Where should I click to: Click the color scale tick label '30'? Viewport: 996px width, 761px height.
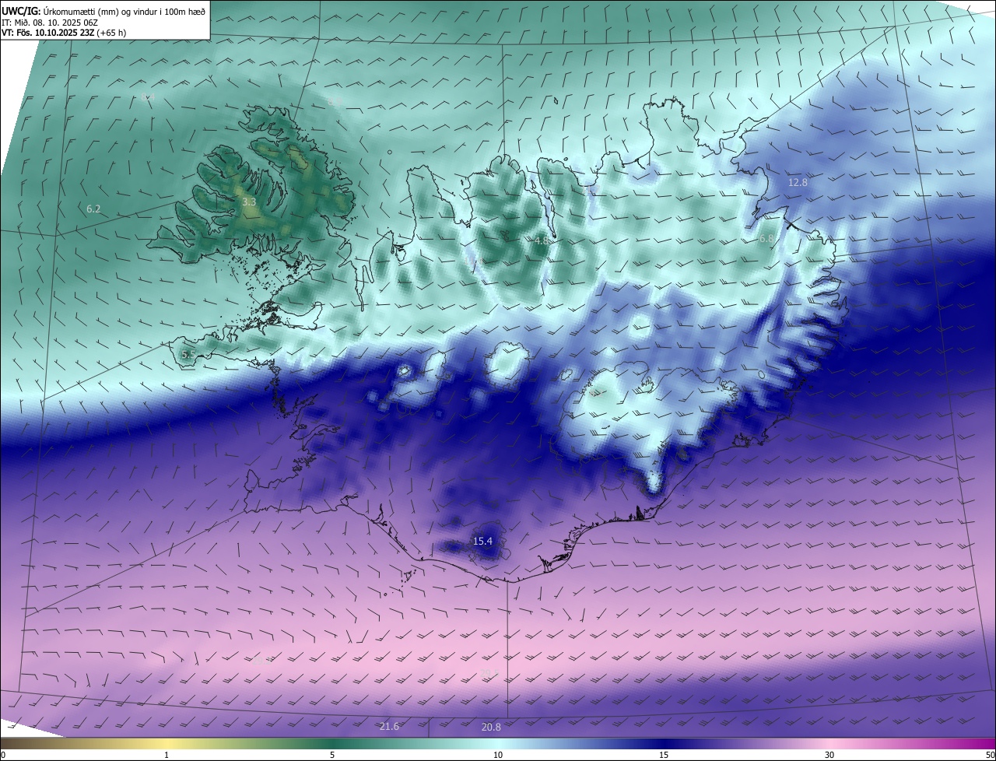[829, 755]
